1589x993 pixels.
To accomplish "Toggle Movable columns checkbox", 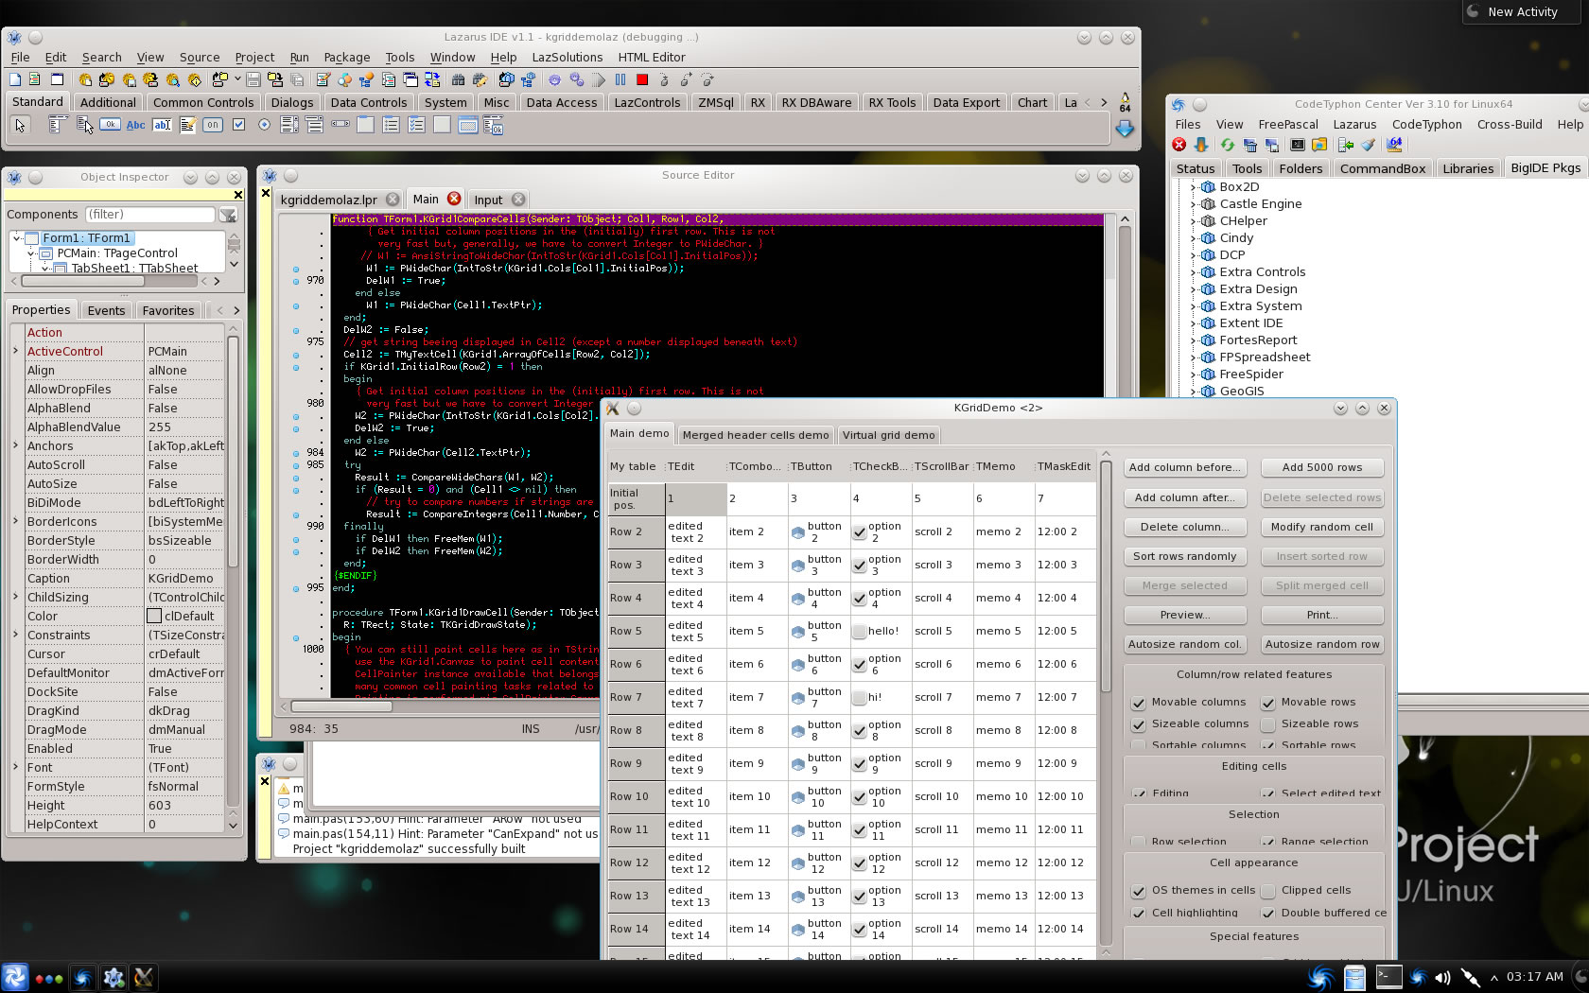I will coord(1139,703).
